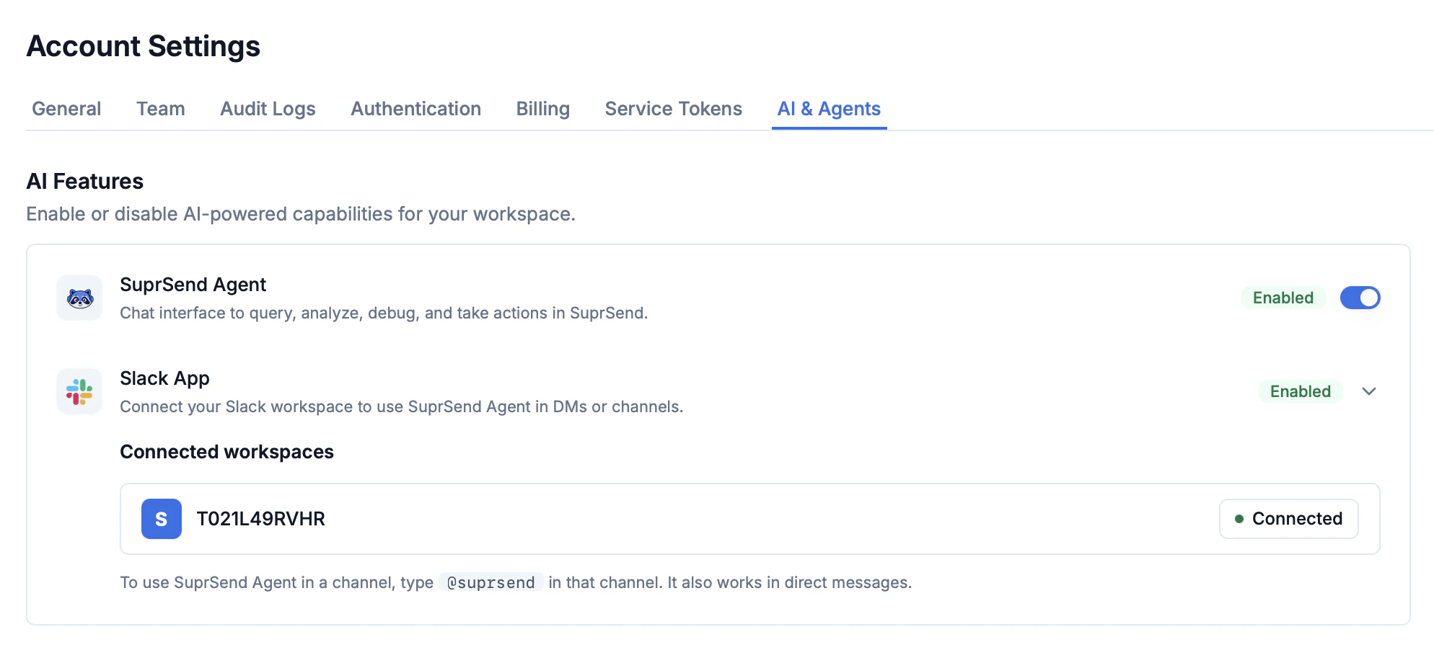
Task: Click the SuprSend Agent Enabled badge
Action: pyautogui.click(x=1283, y=298)
